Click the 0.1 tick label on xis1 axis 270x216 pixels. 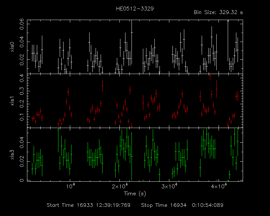click(x=22, y=117)
